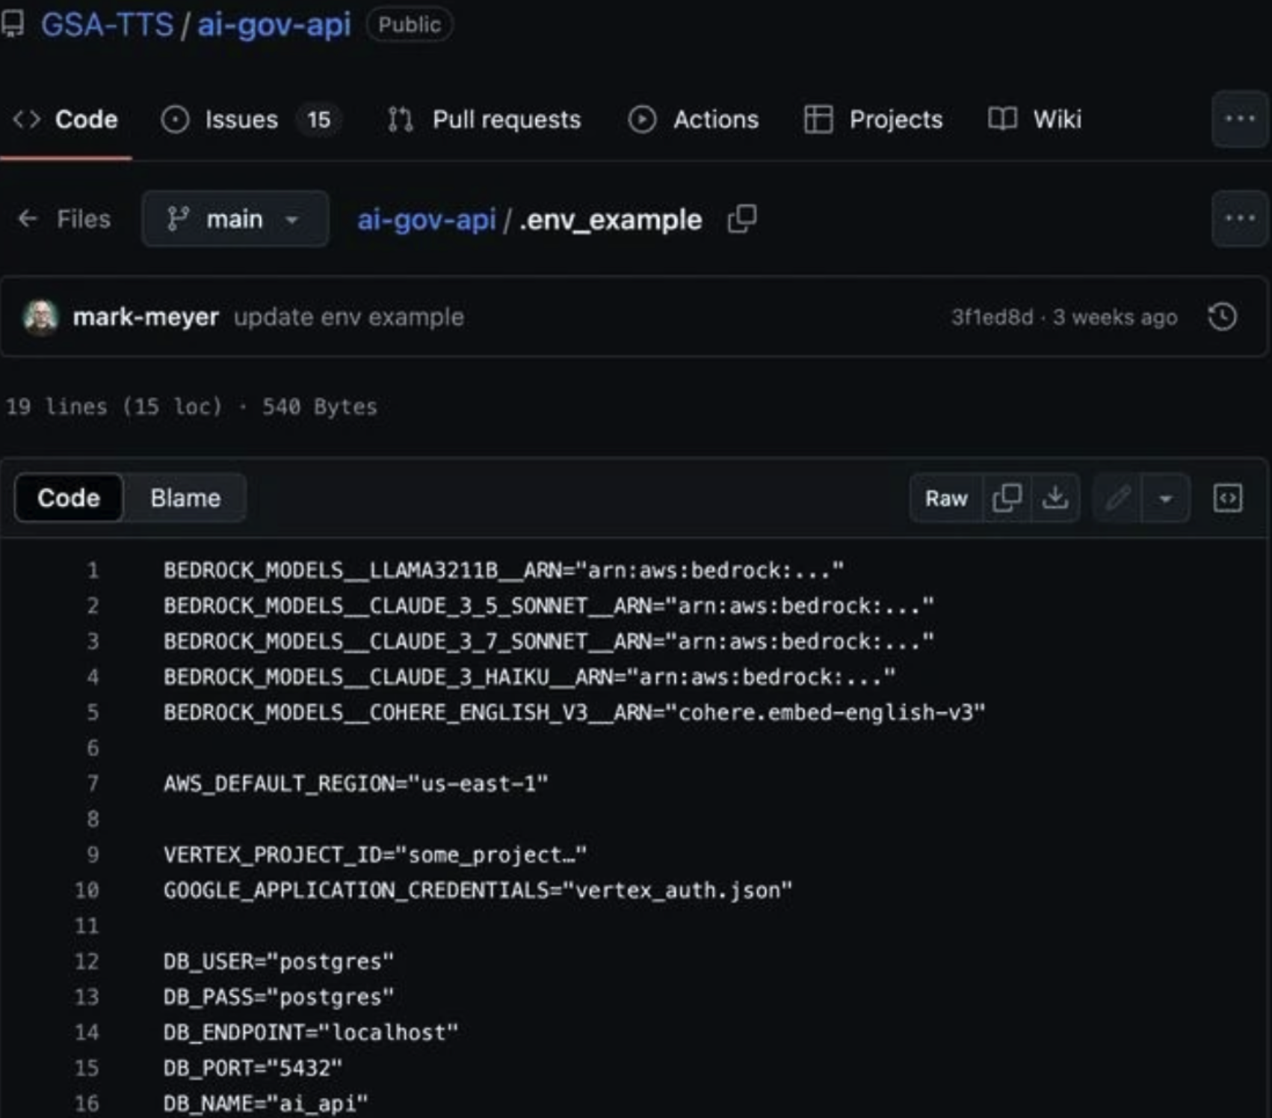This screenshot has width=1272, height=1118.
Task: Click the git branch icon in branch selector
Action: point(178,219)
